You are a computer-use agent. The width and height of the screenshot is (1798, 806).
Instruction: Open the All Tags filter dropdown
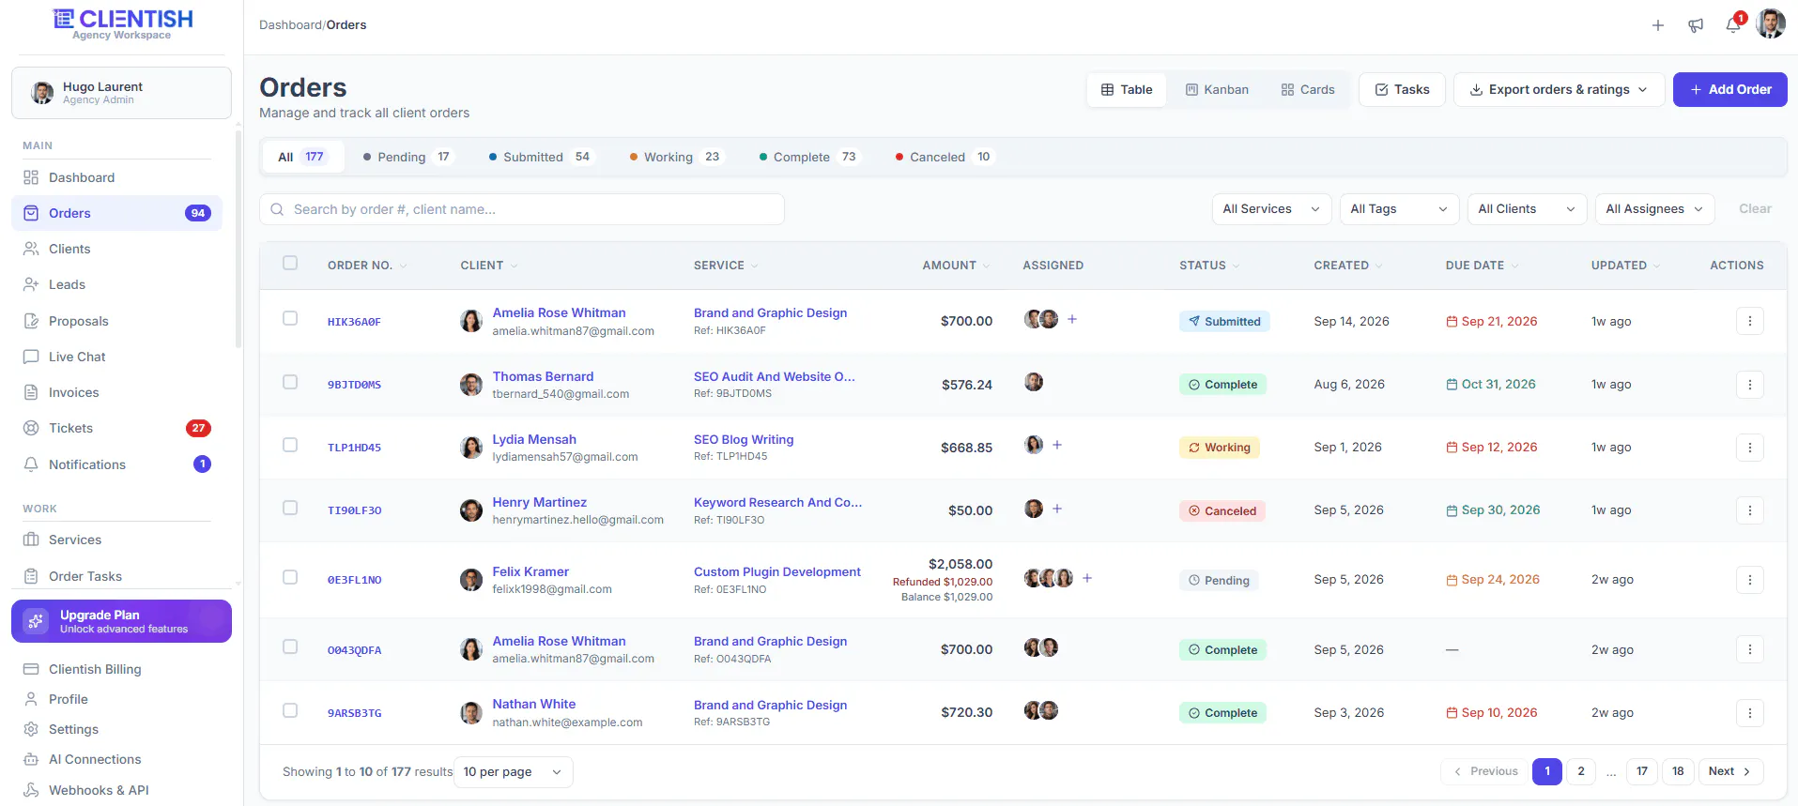tap(1399, 209)
